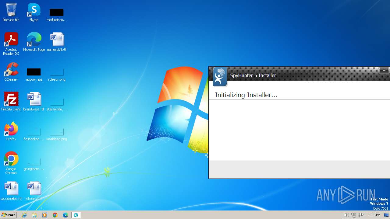Click the volume speaker tray icon
This screenshot has width=390, height=219.
(x=346, y=215)
